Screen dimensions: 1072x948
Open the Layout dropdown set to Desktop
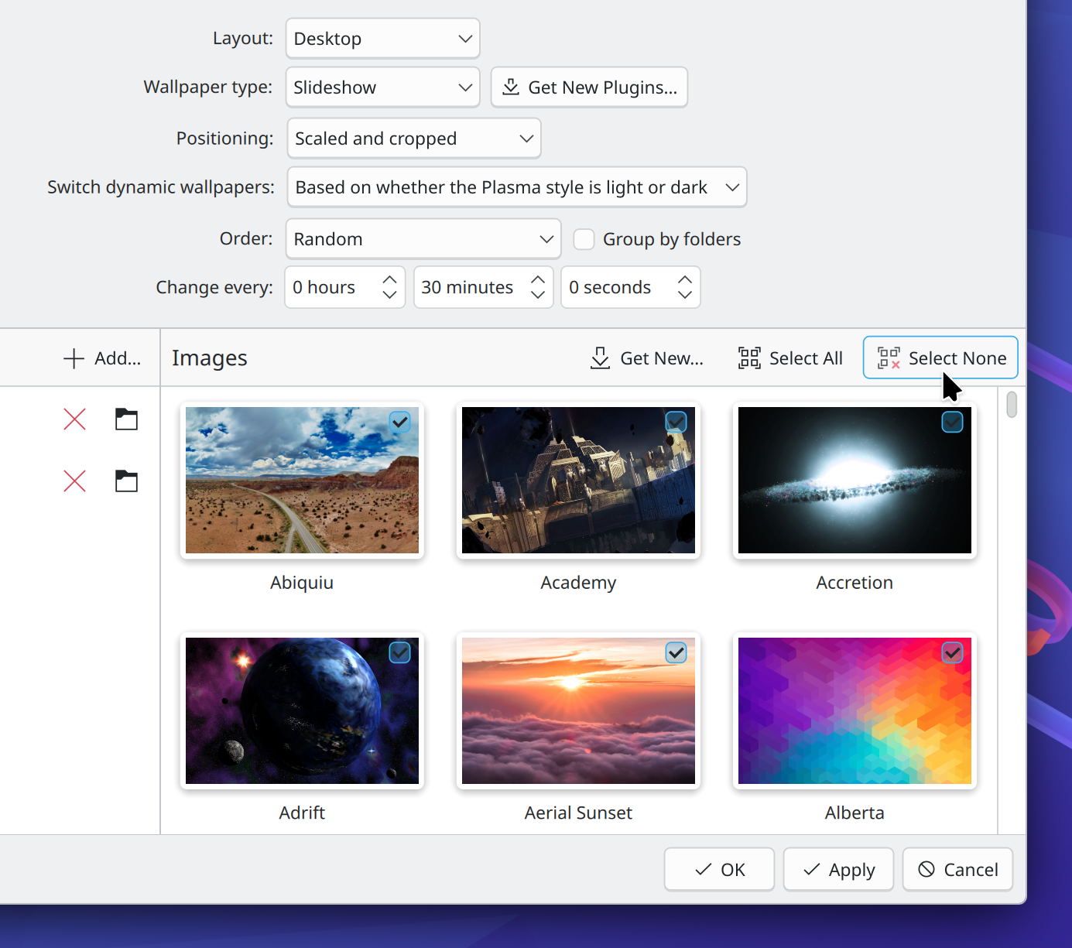click(x=382, y=39)
